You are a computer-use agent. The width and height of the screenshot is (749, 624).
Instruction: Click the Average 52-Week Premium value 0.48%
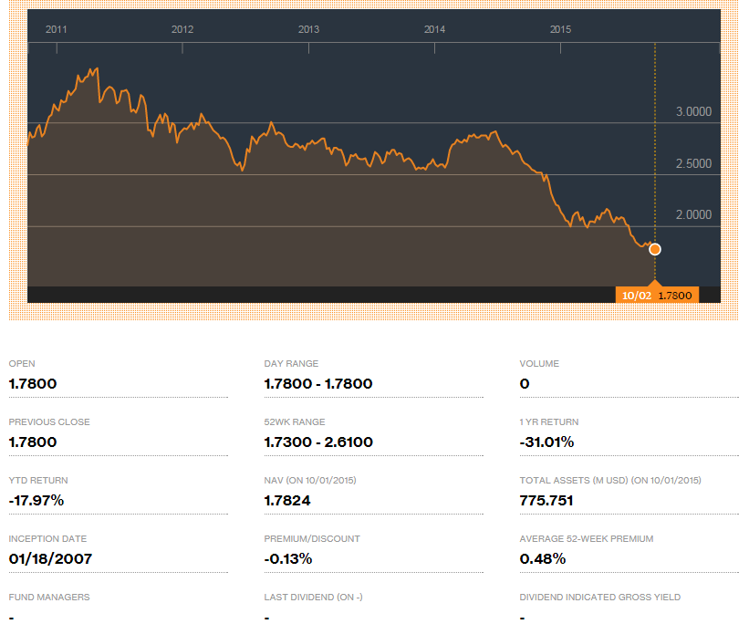tap(543, 559)
